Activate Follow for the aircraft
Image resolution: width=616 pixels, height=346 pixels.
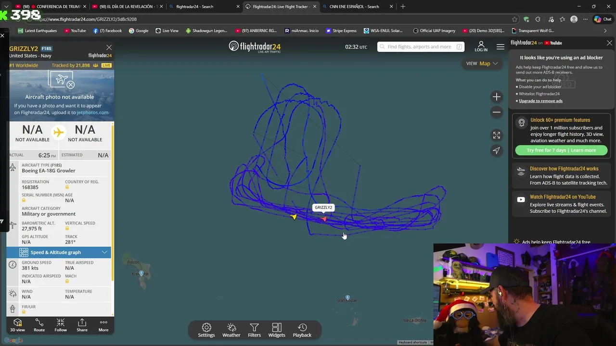click(61, 325)
